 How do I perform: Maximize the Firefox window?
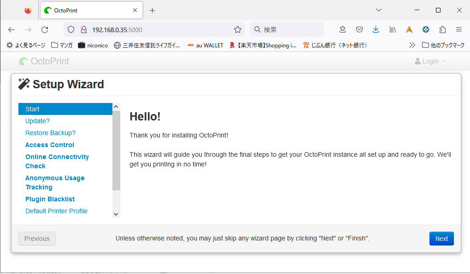coord(438,10)
